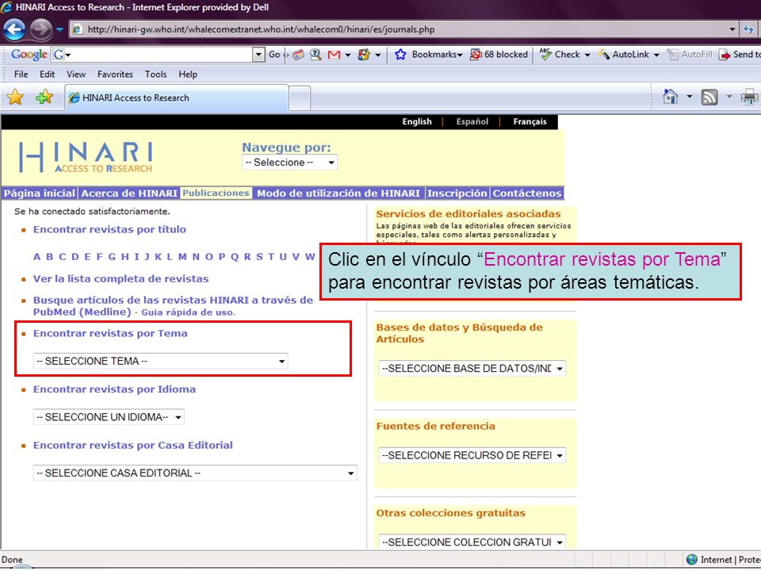
Task: Click the spell Check button in the Google toolbar
Action: pyautogui.click(x=565, y=55)
